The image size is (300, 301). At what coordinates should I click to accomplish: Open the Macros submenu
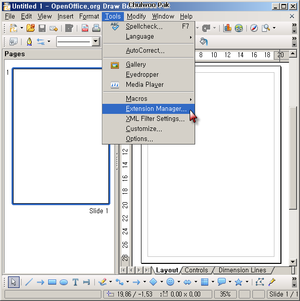tap(148, 99)
